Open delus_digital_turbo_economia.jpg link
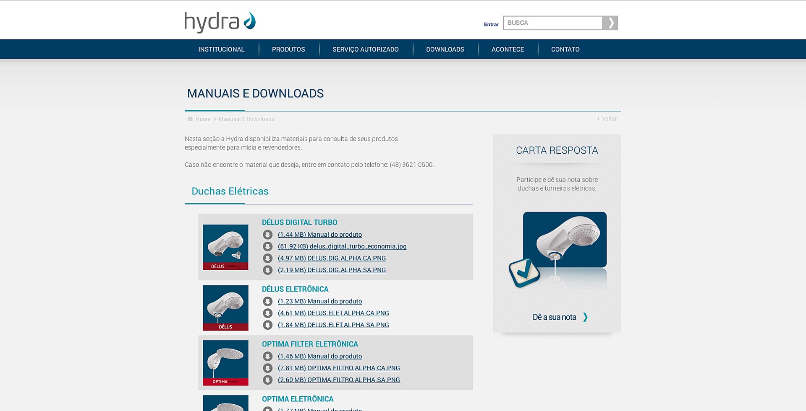 (x=342, y=246)
